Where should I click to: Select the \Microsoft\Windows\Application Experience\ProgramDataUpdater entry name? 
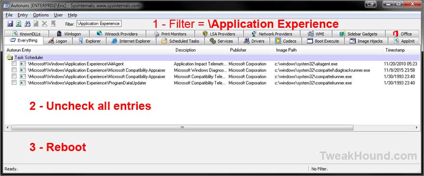pos(87,83)
